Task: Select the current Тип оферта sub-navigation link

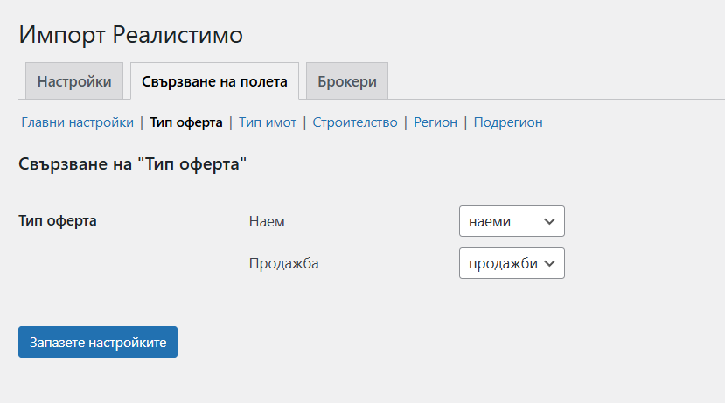Action: tap(186, 122)
